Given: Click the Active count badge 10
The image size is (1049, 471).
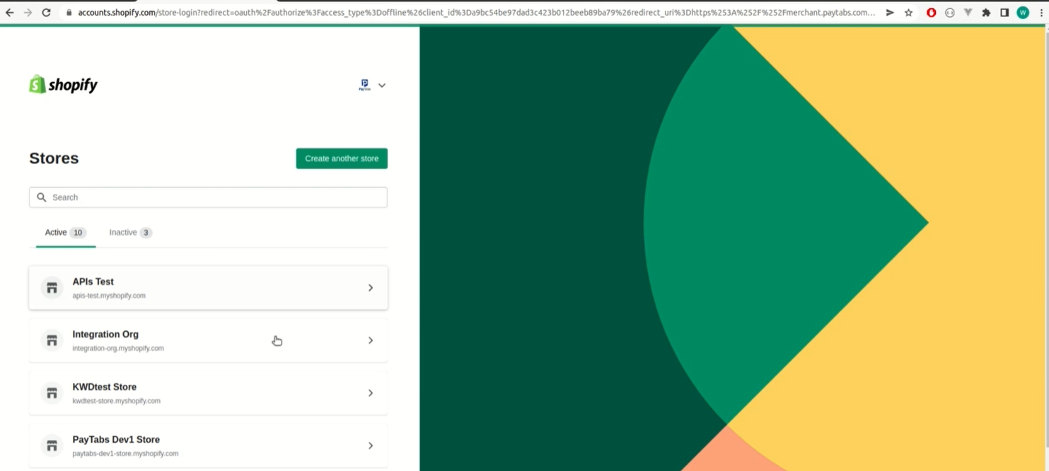Looking at the screenshot, I should point(78,233).
